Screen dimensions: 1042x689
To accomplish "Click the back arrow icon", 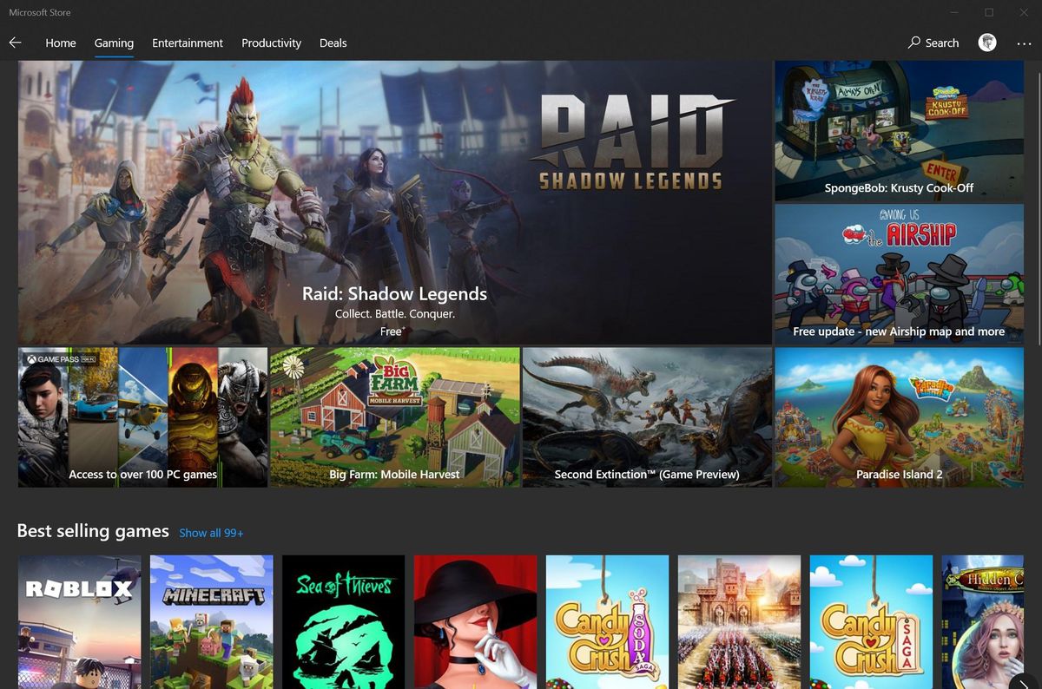I will pyautogui.click(x=15, y=43).
